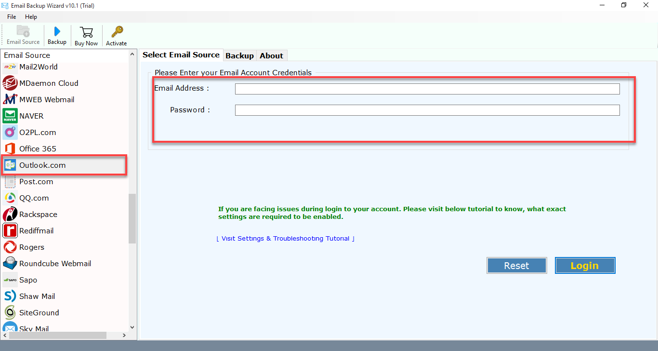Image resolution: width=658 pixels, height=351 pixels.
Task: Select the MDaemon Cloud icon
Action: tap(10, 83)
